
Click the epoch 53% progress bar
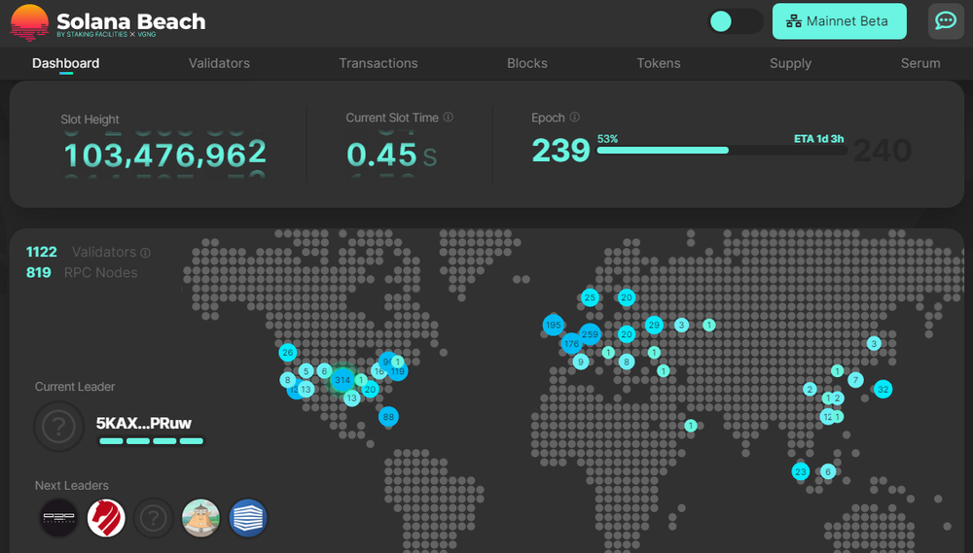(721, 150)
